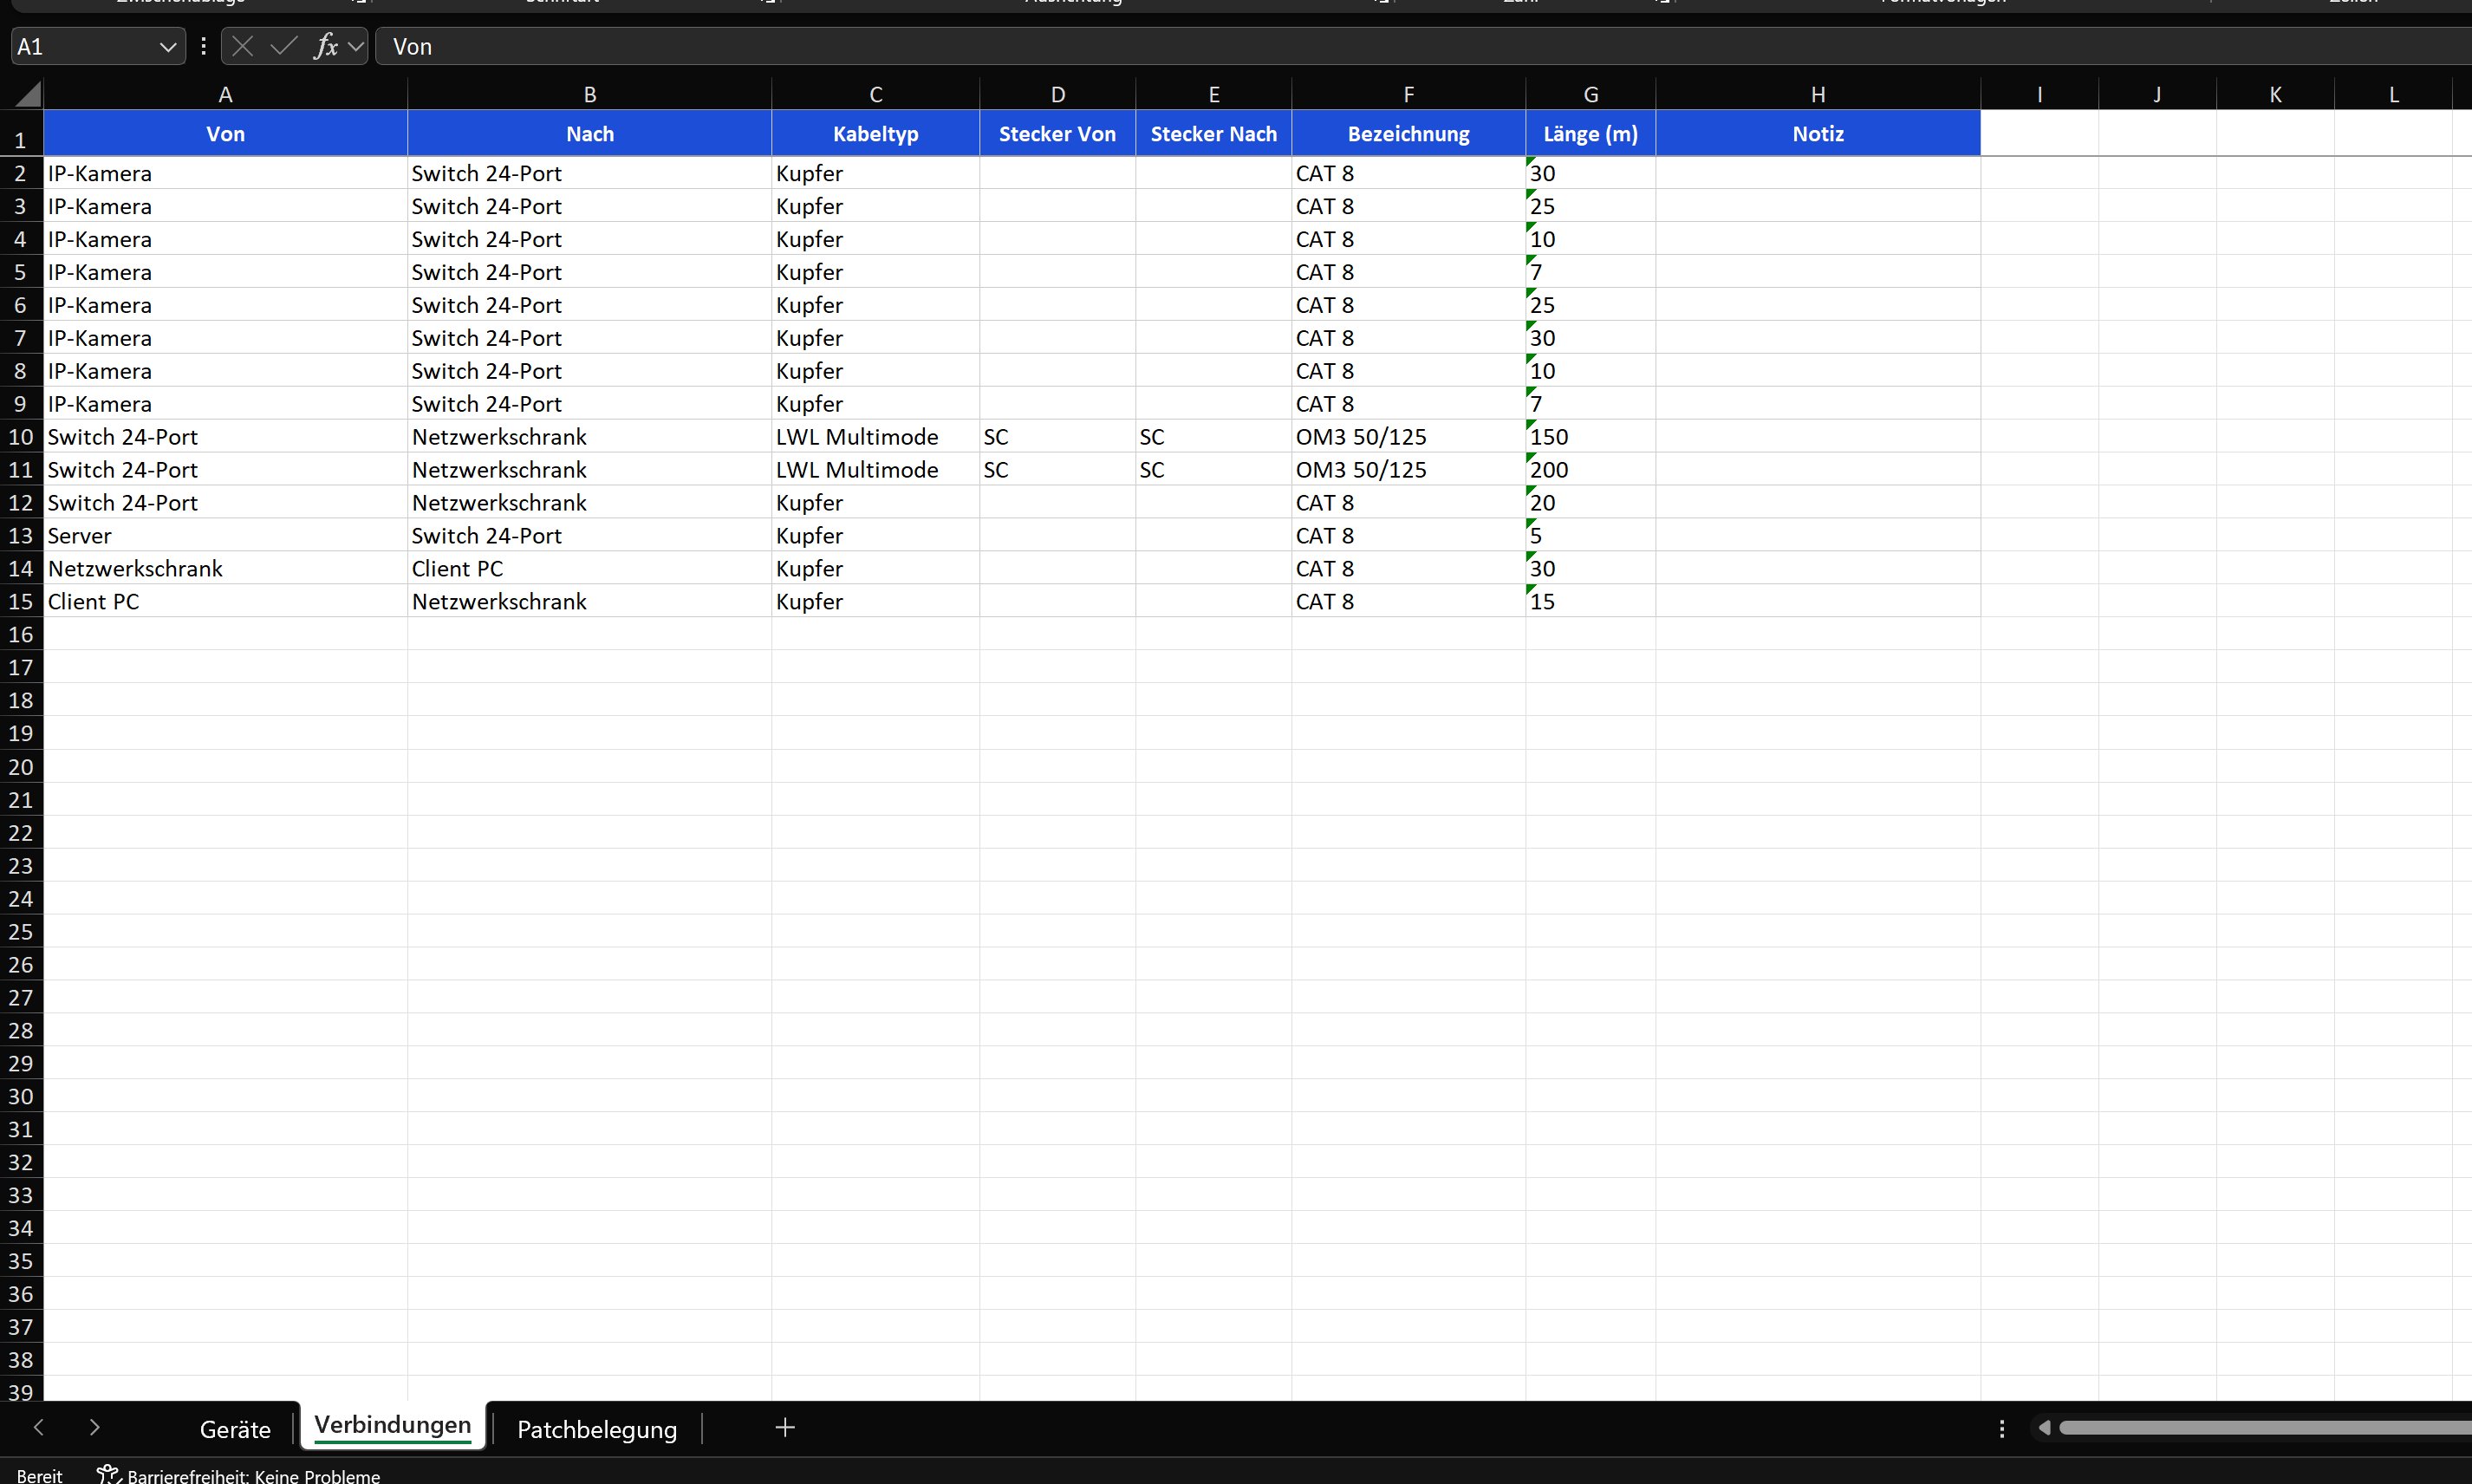The image size is (2472, 1484).
Task: Select column C header
Action: [875, 94]
